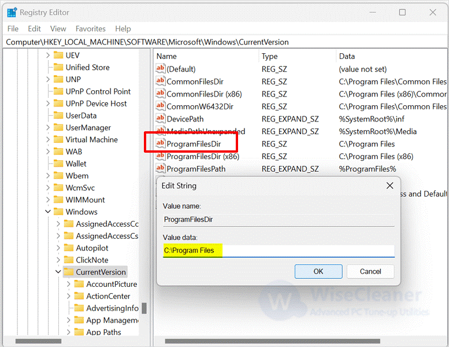Click the registry path address bar
This screenshot has height=347, width=449.
[224, 42]
